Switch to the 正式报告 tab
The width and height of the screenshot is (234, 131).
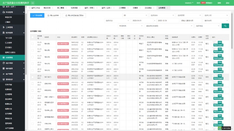click(x=148, y=8)
